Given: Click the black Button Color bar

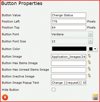Looking at the screenshot, I should (x=69, y=49).
